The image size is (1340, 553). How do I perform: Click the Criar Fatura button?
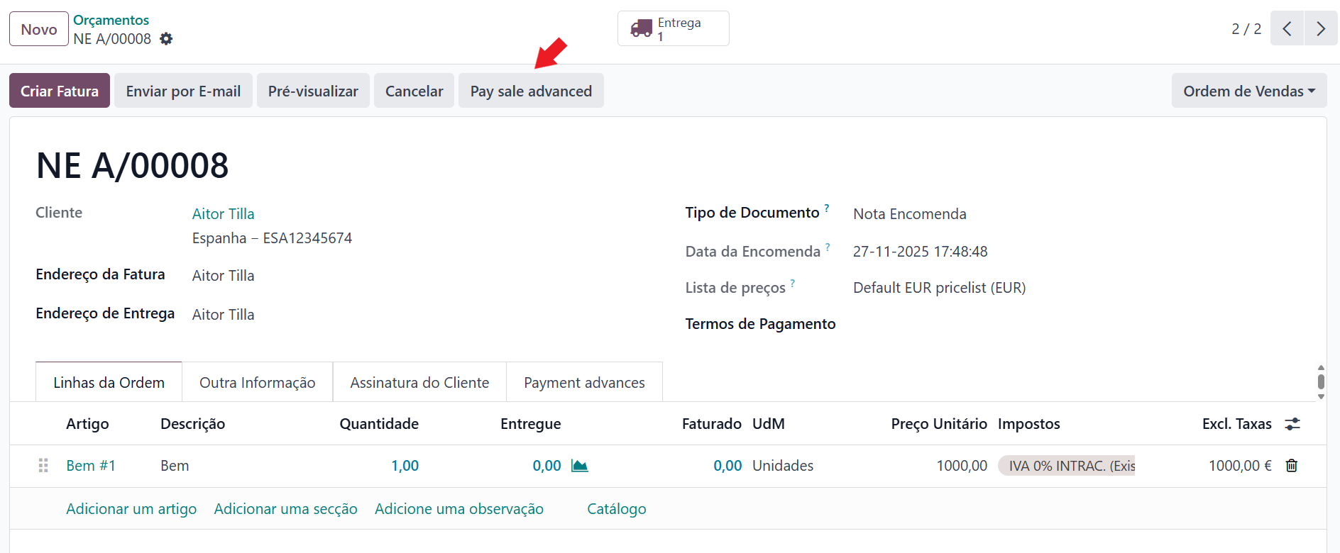click(x=60, y=91)
